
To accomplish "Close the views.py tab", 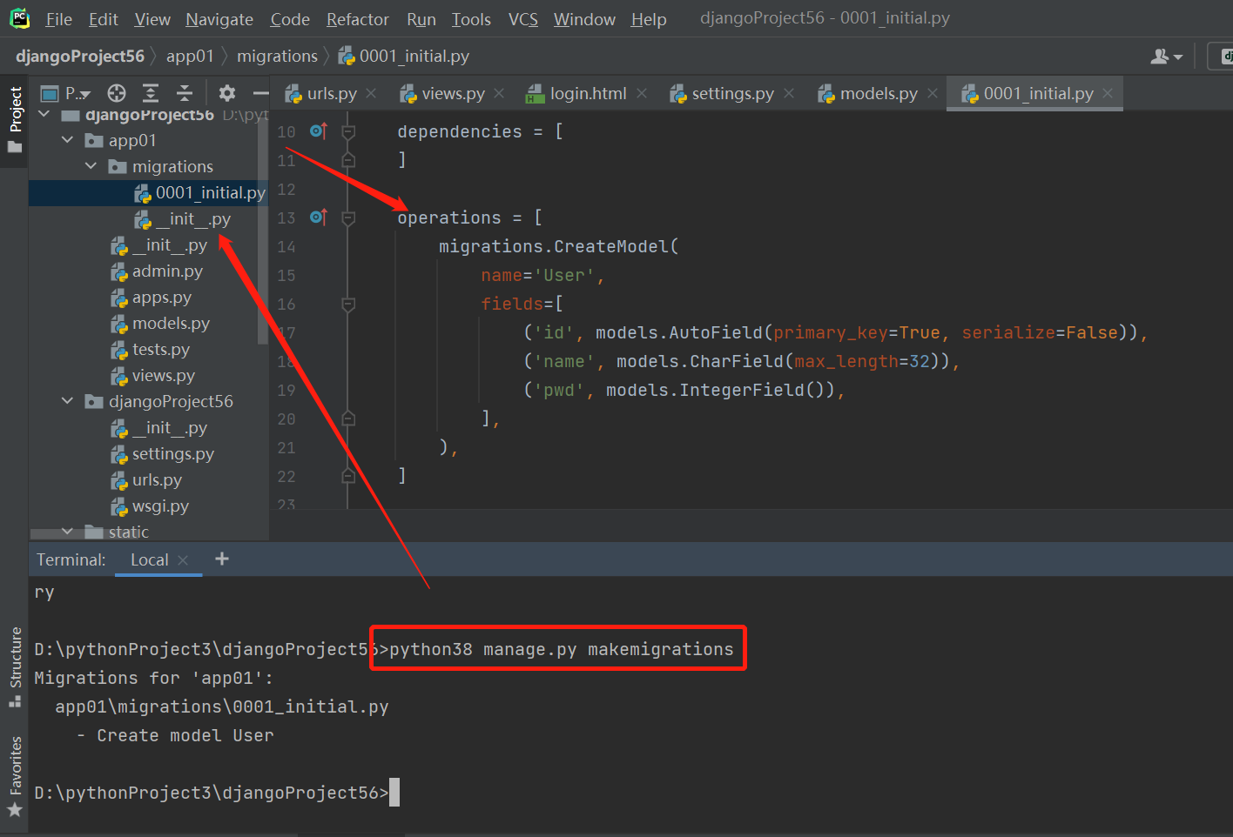I will 499,93.
